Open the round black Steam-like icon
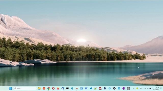 [114, 88]
